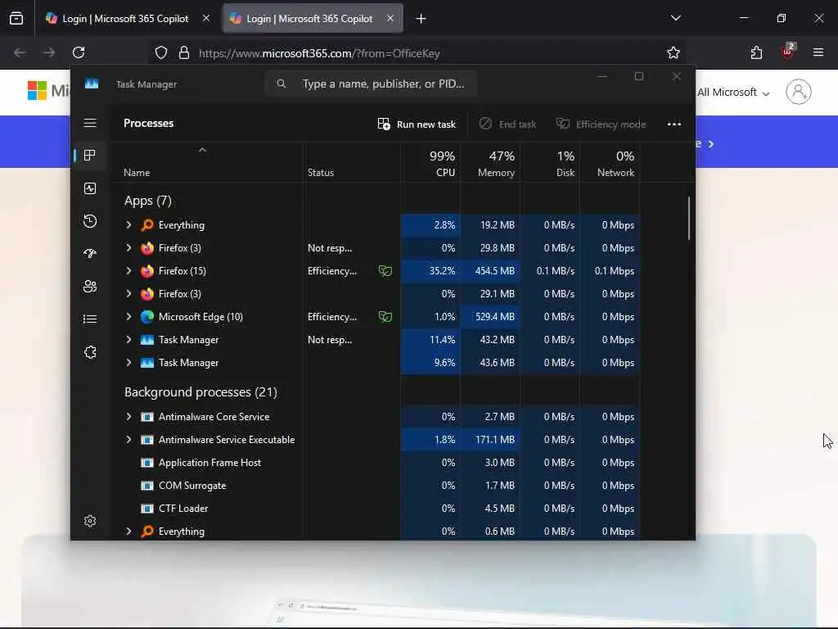Open the Startup apps sidebar icon
Image resolution: width=838 pixels, height=629 pixels.
pos(90,254)
